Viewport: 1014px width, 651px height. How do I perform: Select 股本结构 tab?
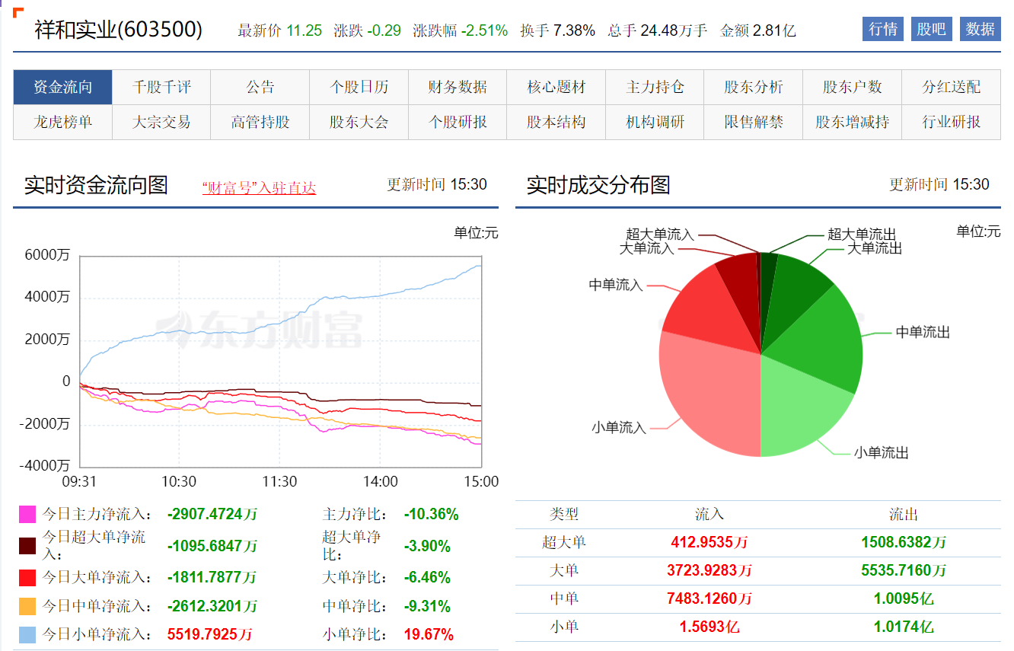pos(556,122)
